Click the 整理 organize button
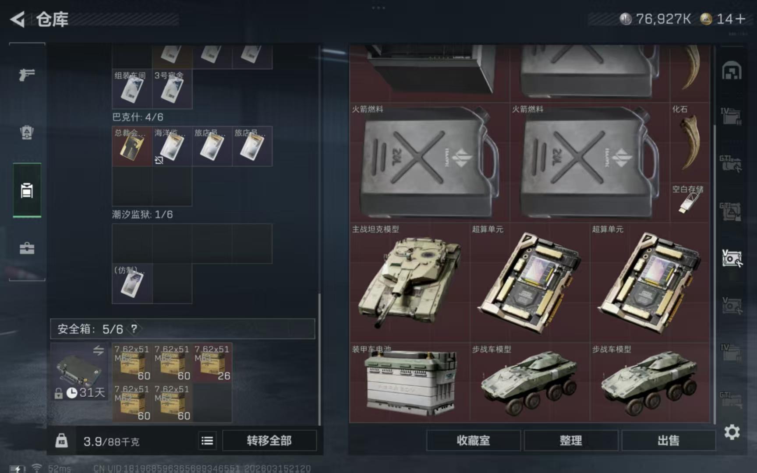 [570, 441]
